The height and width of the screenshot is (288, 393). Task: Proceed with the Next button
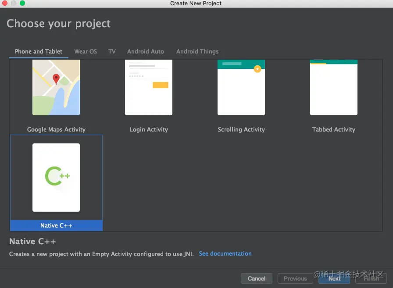click(x=334, y=278)
